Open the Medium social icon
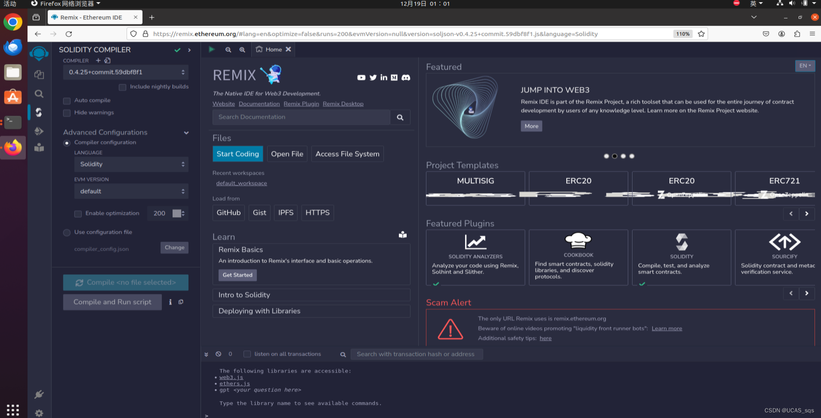The image size is (821, 418). tap(394, 77)
